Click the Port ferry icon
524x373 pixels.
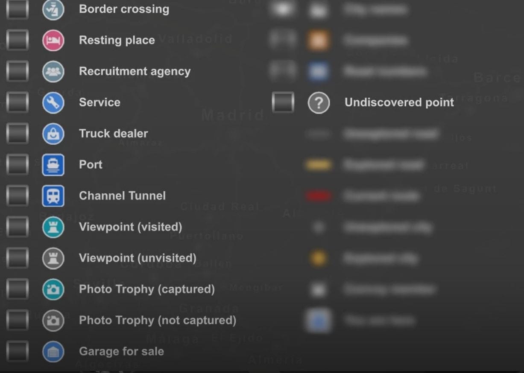pyautogui.click(x=53, y=165)
